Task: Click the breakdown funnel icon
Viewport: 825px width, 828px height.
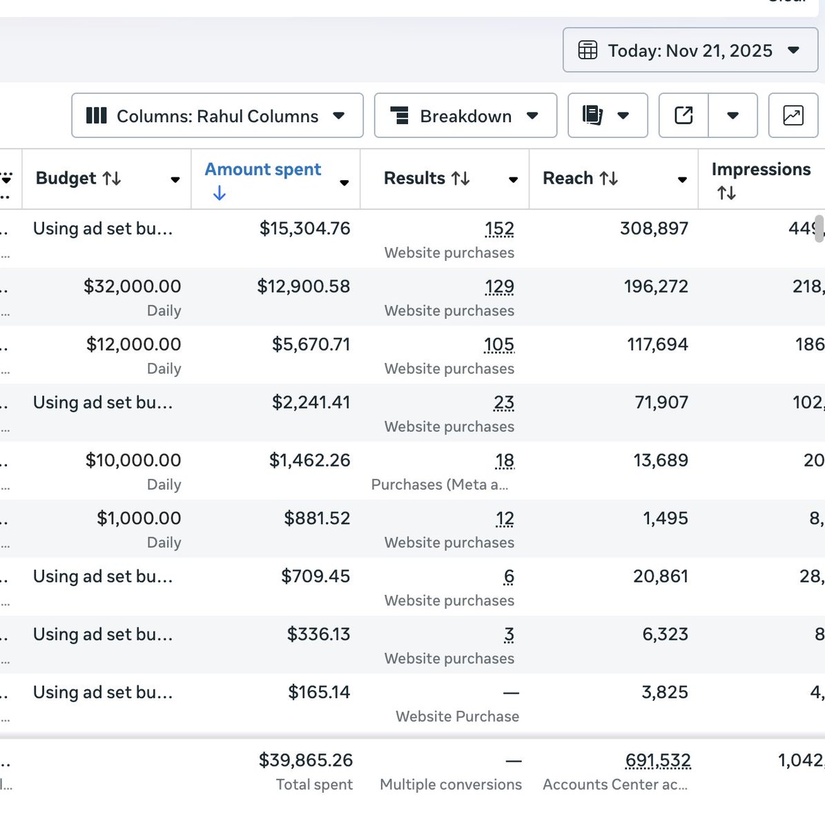Action: [x=400, y=115]
